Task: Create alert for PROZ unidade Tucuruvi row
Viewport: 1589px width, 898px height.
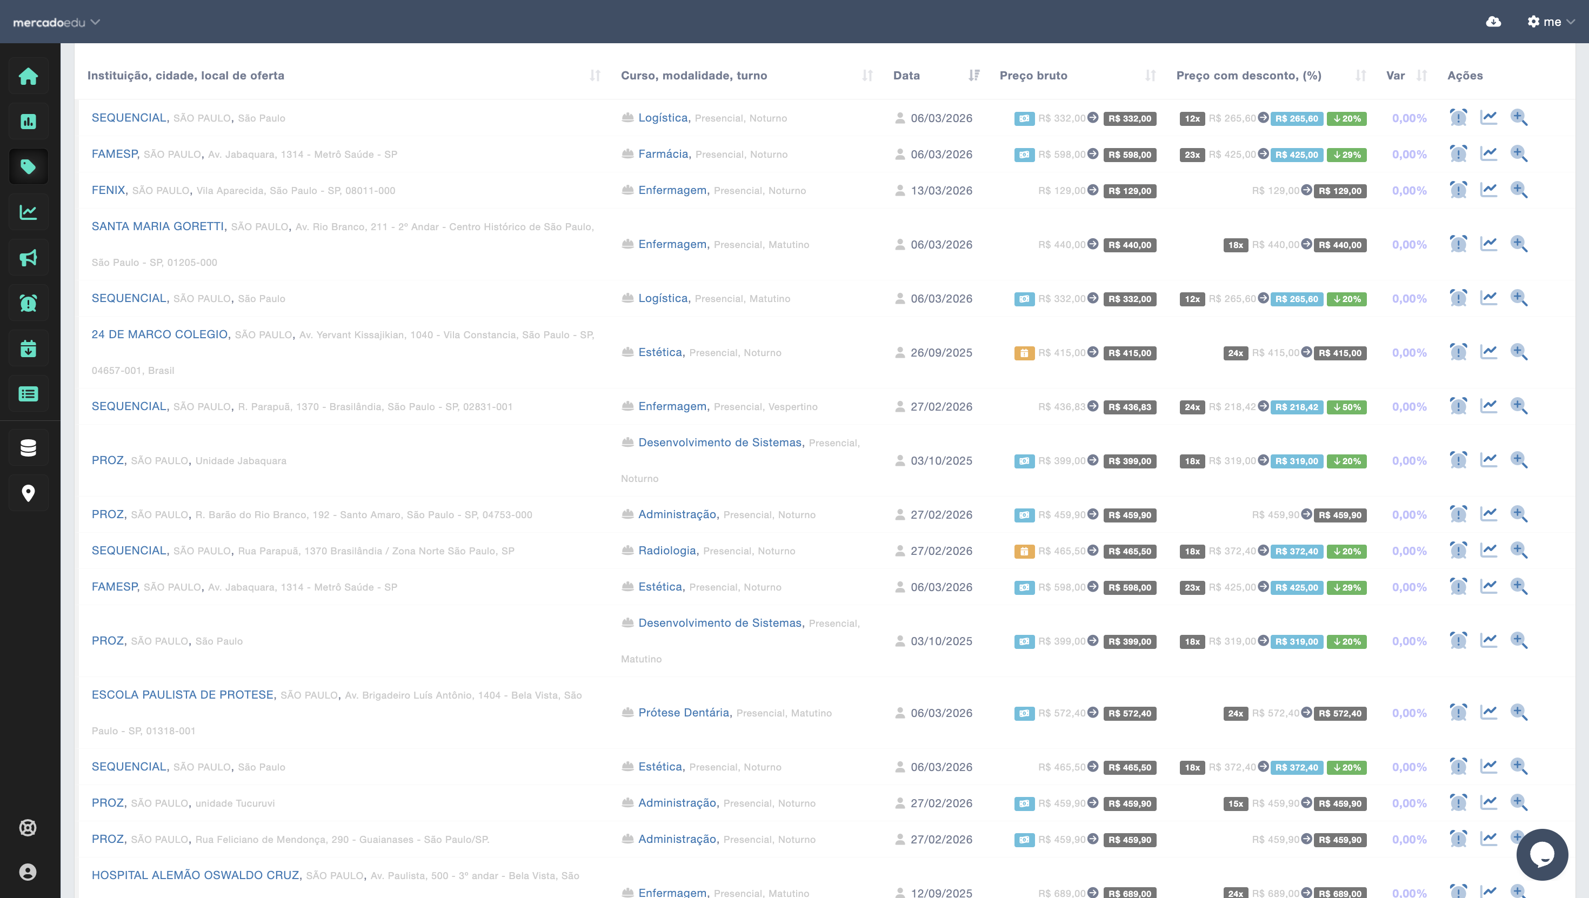Action: pos(1458,802)
